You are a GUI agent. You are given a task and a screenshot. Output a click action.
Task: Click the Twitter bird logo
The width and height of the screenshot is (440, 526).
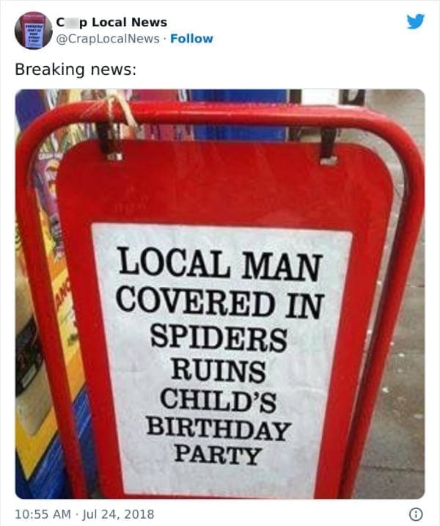tap(416, 21)
